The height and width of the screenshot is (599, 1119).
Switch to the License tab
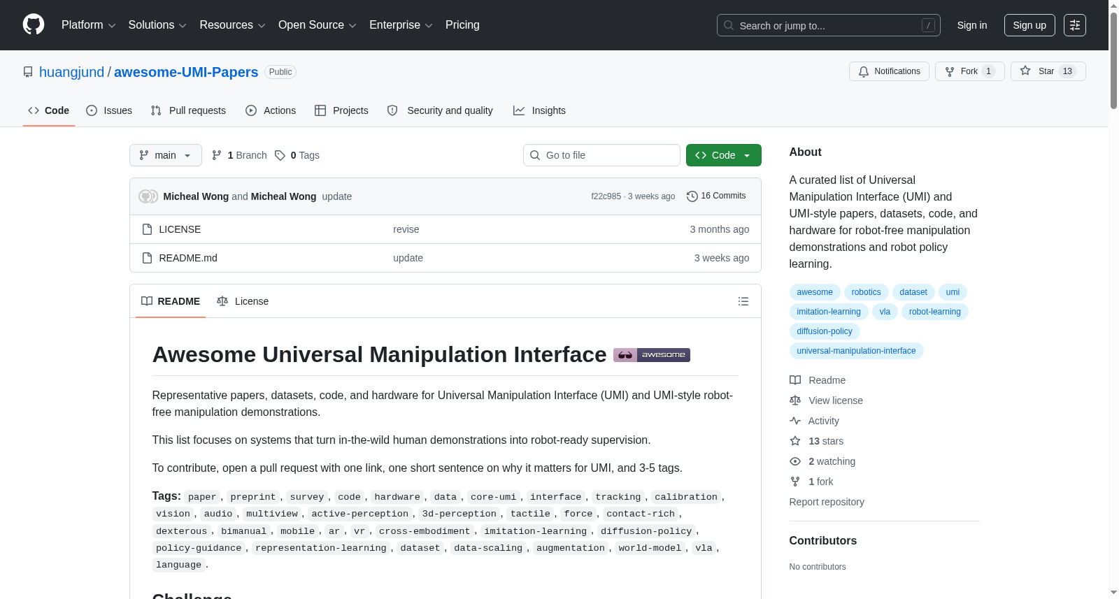click(243, 301)
